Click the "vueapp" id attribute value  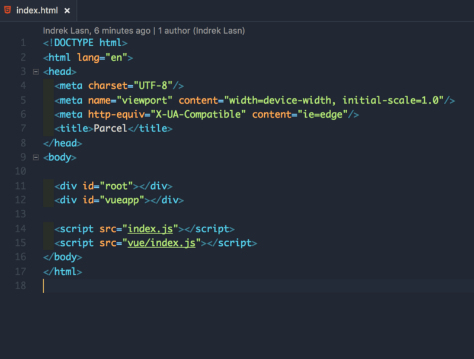pyautogui.click(x=122, y=200)
